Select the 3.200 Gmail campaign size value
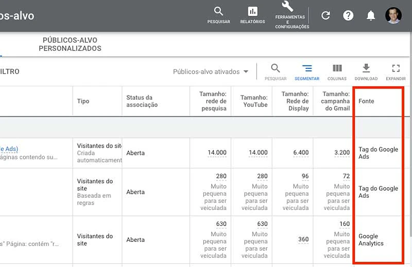 (x=342, y=152)
